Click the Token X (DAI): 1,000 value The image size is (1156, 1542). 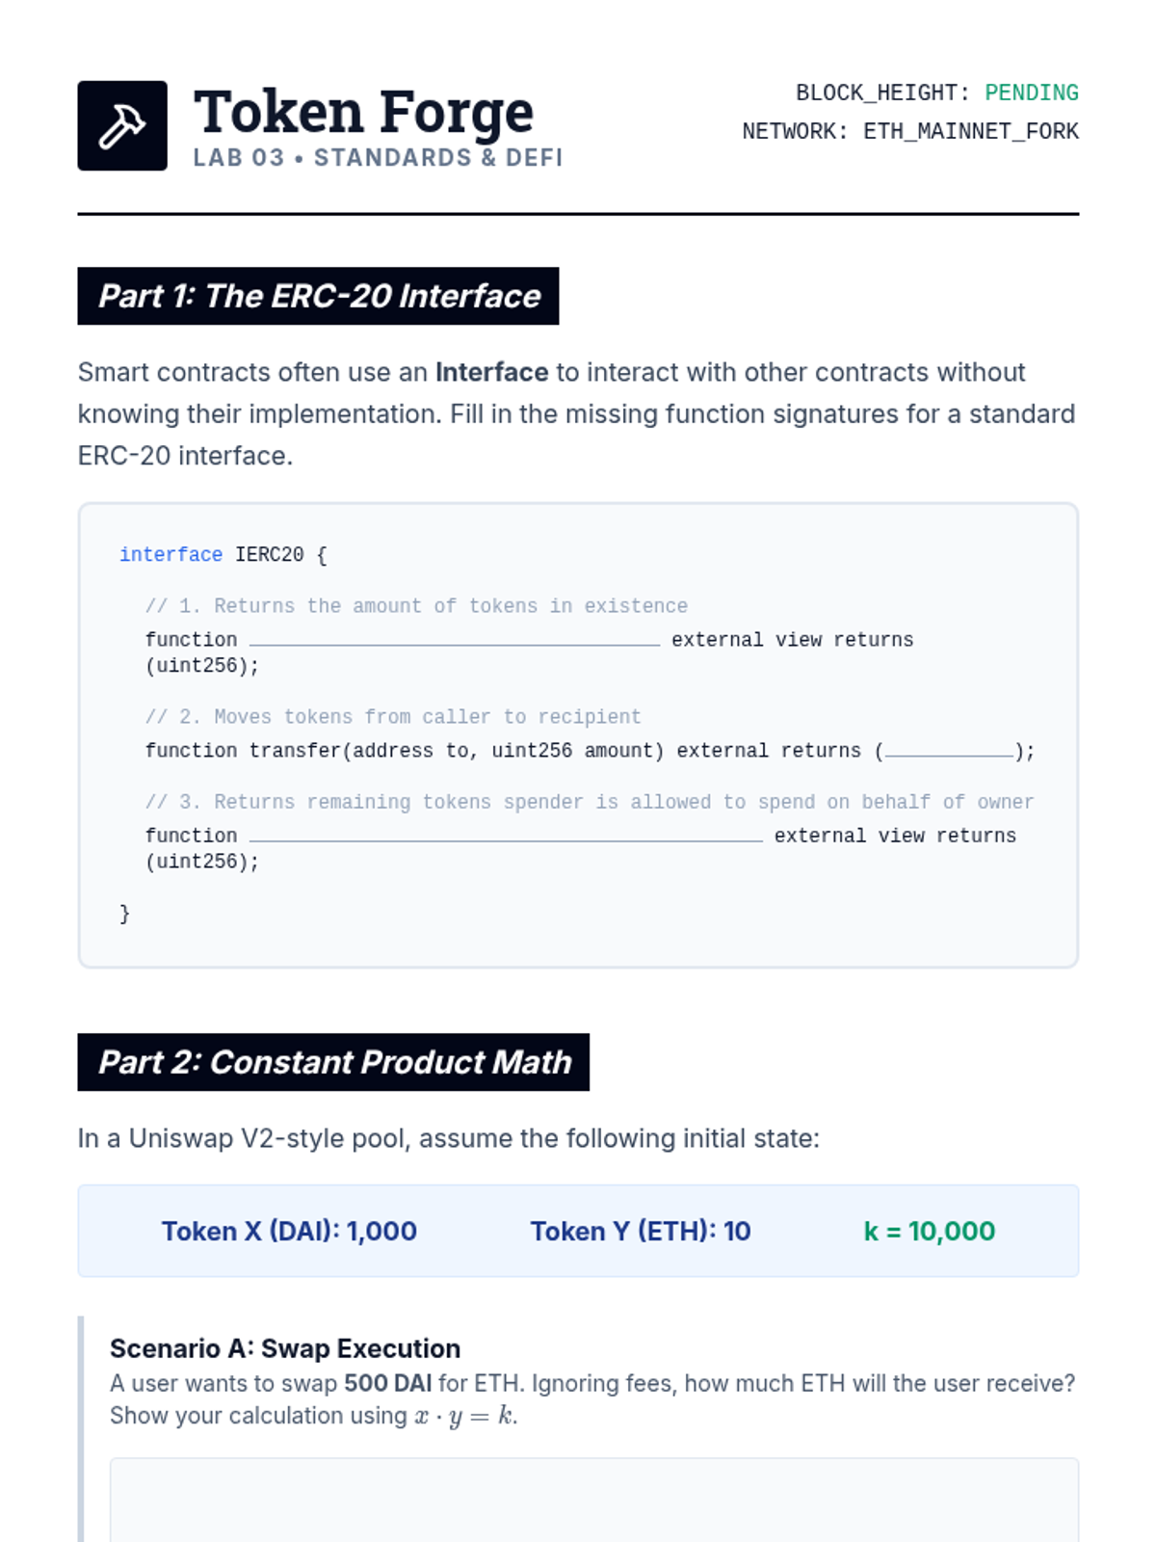289,1232
